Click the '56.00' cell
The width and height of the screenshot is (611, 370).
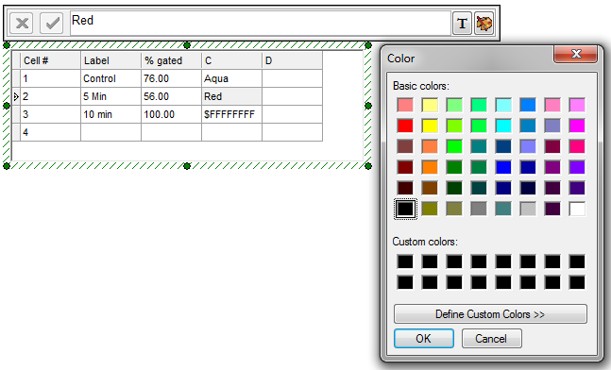click(171, 96)
